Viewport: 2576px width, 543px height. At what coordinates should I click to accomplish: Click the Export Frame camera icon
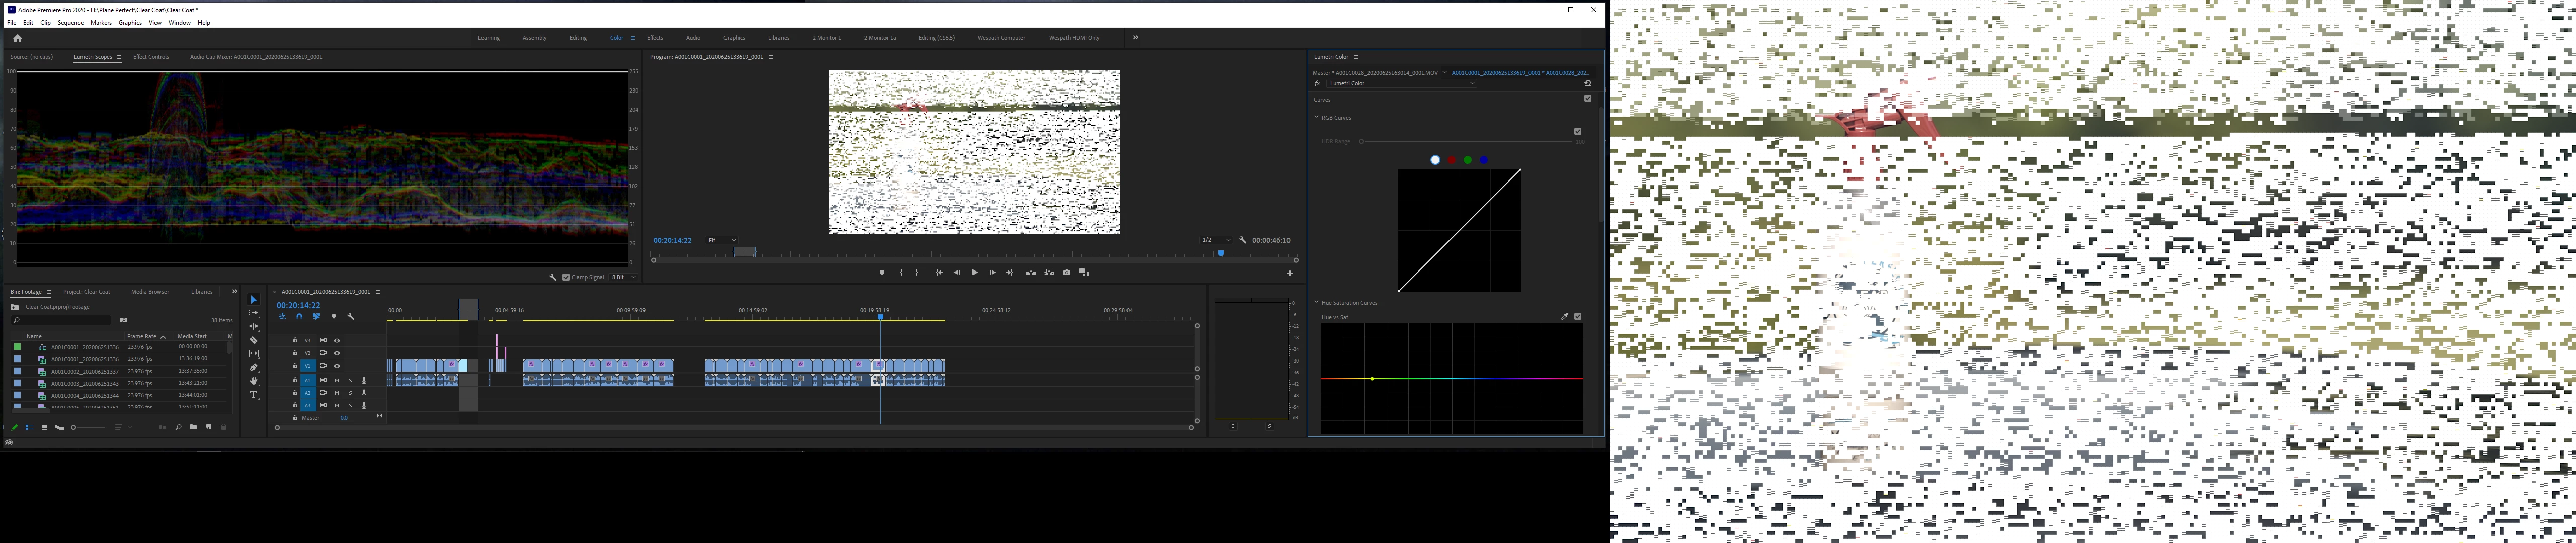pos(1066,272)
